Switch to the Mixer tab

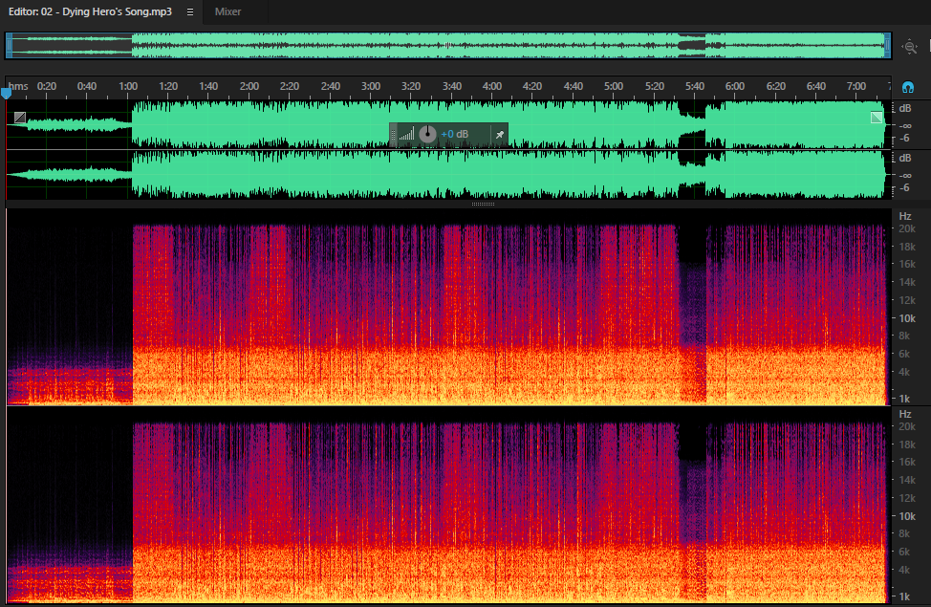pyautogui.click(x=228, y=11)
